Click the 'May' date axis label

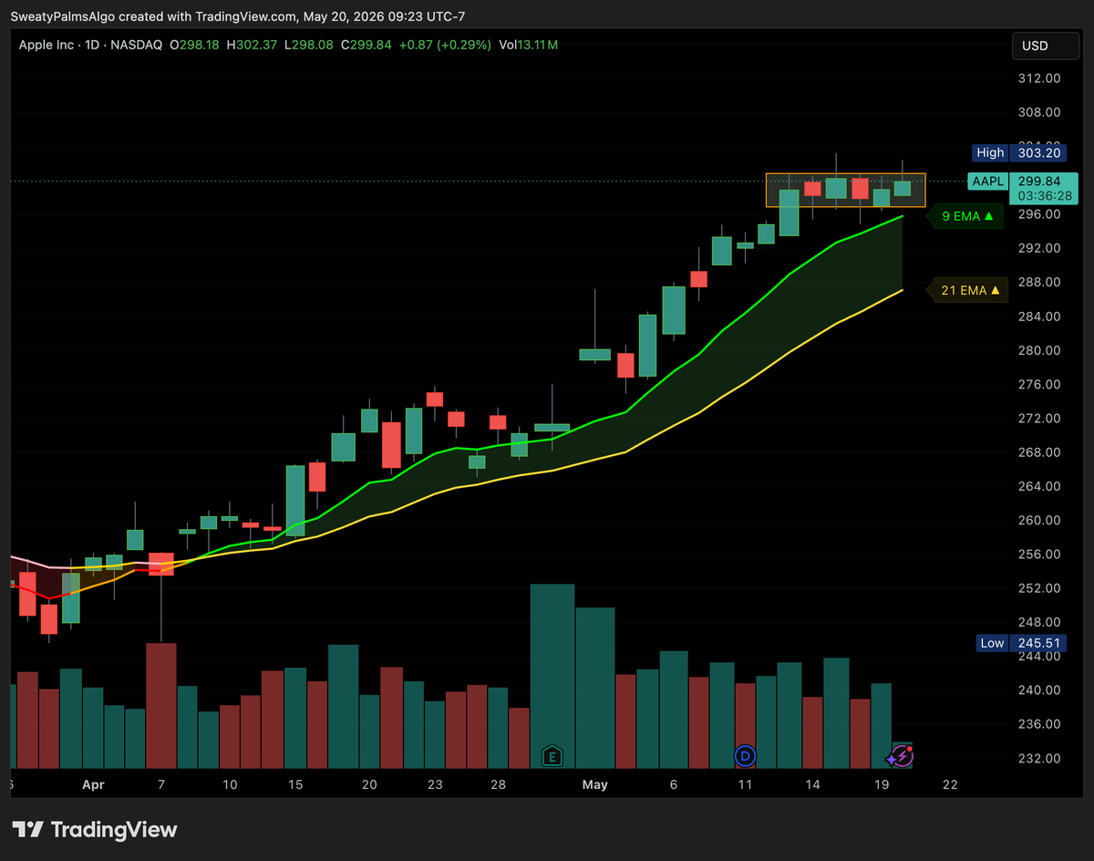594,784
